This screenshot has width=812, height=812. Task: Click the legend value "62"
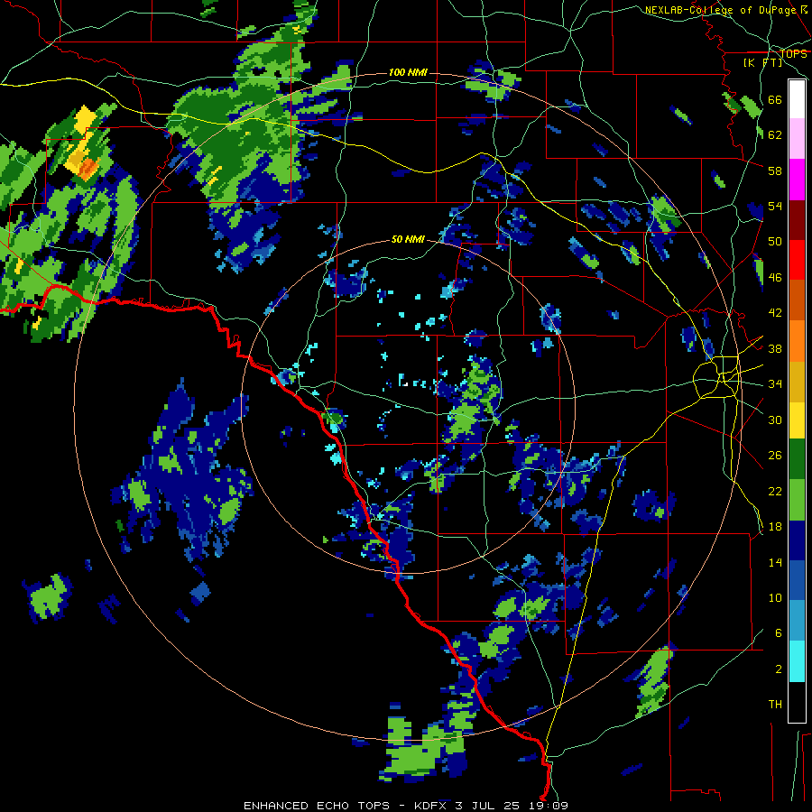point(775,135)
